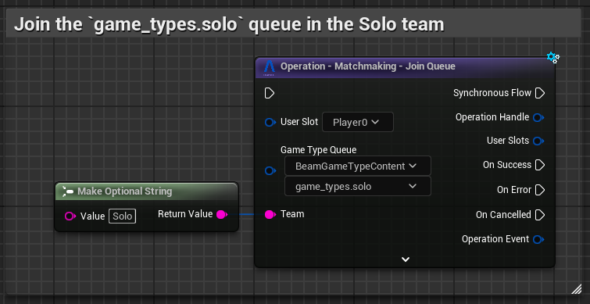The height and width of the screenshot is (304, 590).
Task: Open the BeamGameTypeContent dropdown
Action: tap(357, 166)
